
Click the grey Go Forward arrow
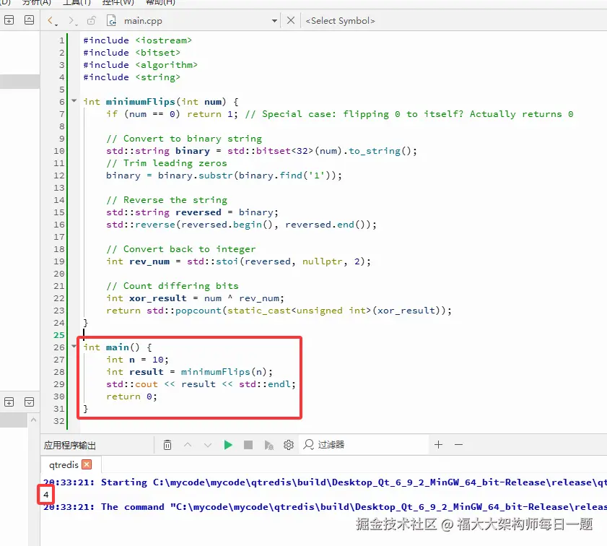tap(72, 20)
